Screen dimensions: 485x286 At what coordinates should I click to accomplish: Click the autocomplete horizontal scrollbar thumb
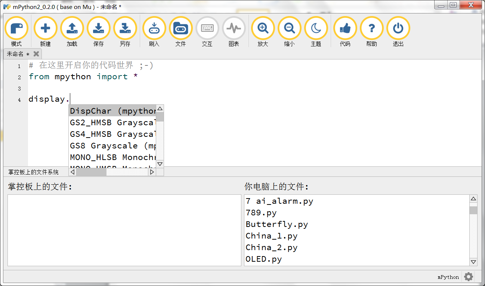[x=92, y=172]
